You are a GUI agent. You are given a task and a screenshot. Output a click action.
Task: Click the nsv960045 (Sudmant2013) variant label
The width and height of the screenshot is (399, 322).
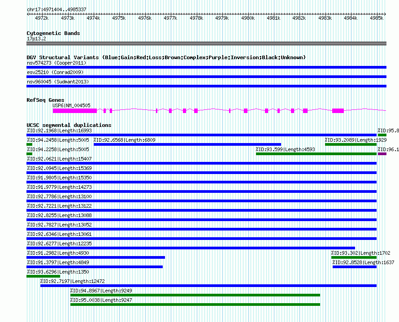point(58,82)
